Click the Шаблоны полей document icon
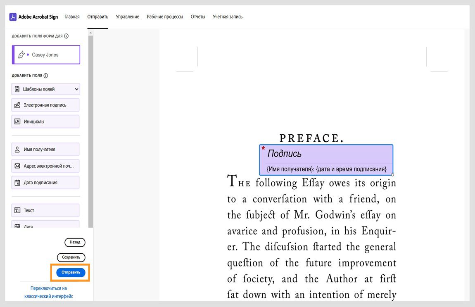475x307 pixels. coord(17,89)
